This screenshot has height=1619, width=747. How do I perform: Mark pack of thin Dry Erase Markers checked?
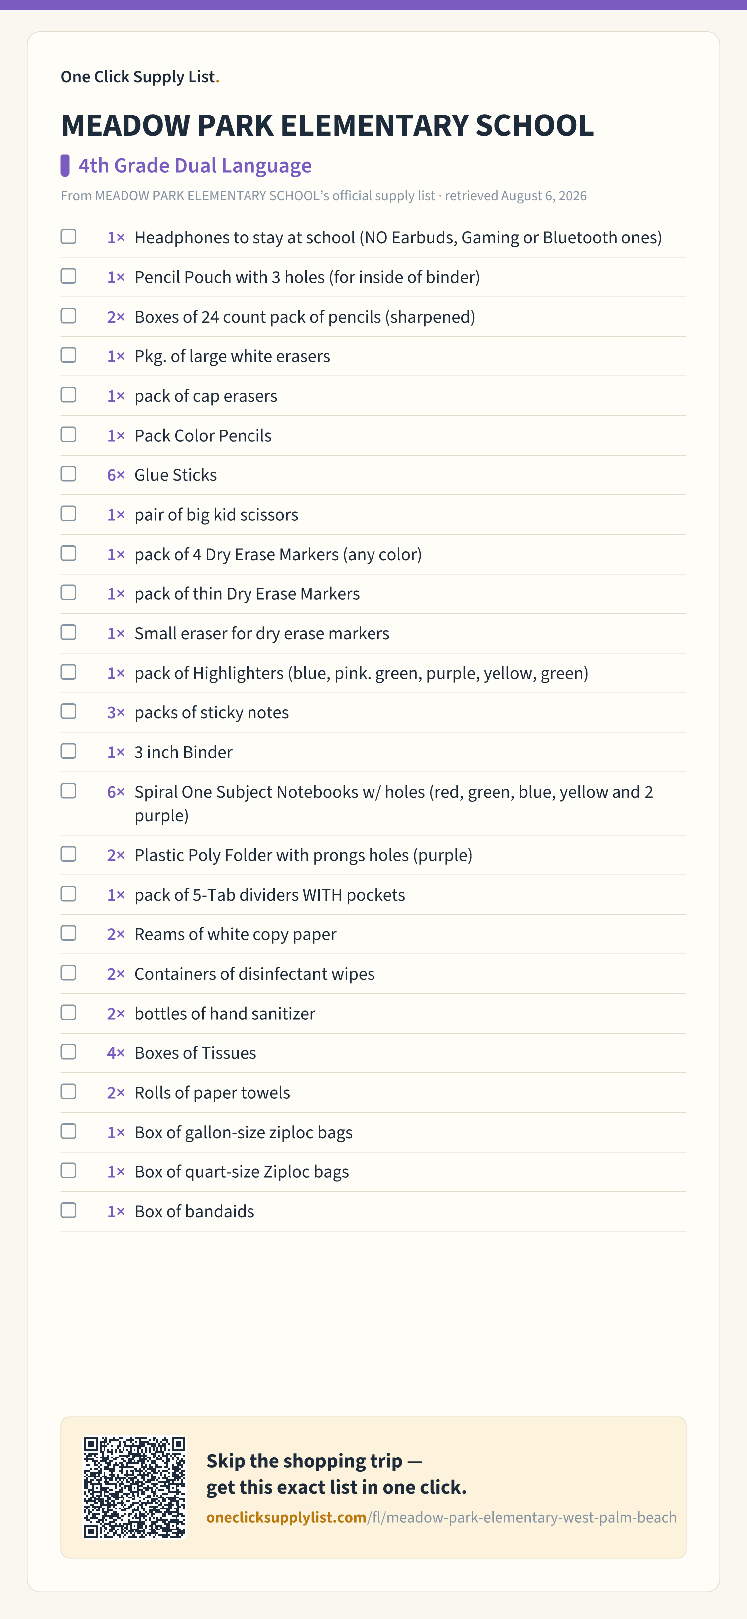[69, 592]
